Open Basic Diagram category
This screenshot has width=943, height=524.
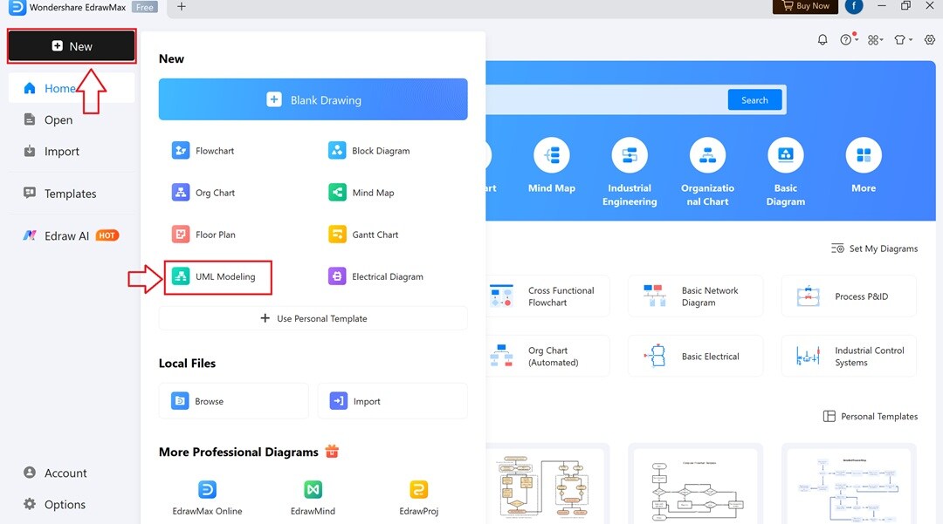786,173
